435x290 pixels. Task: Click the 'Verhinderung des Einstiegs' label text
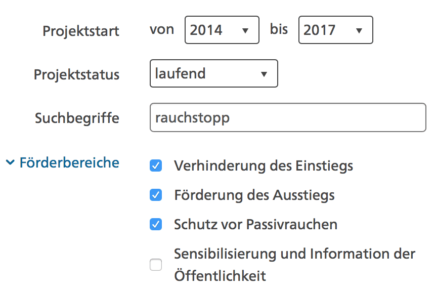263,166
